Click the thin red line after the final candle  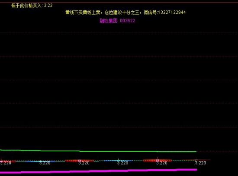pyautogui.click(x=203, y=160)
